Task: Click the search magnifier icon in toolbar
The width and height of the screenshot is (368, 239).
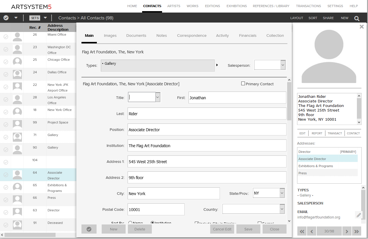Action: 357,18
